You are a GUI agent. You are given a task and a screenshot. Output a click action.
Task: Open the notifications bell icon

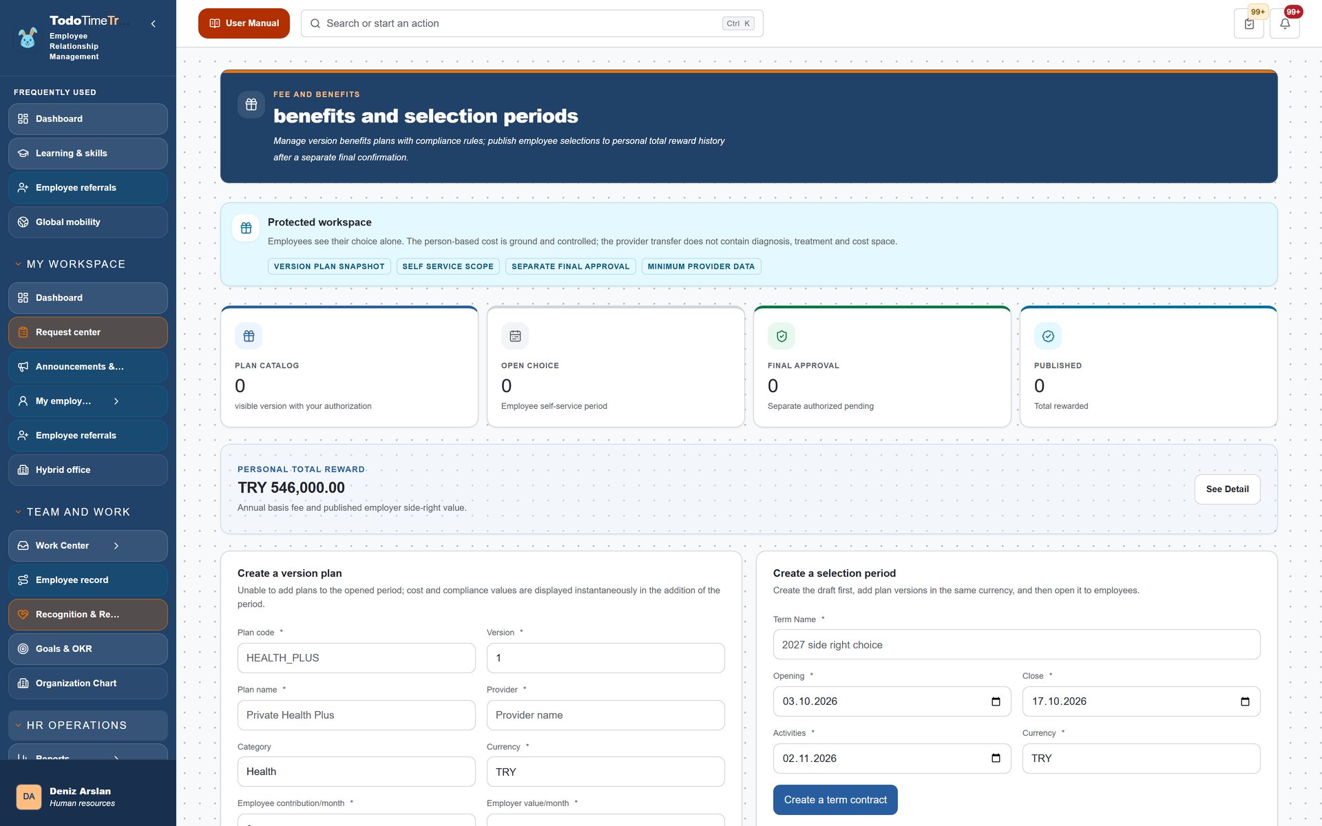[x=1285, y=23]
